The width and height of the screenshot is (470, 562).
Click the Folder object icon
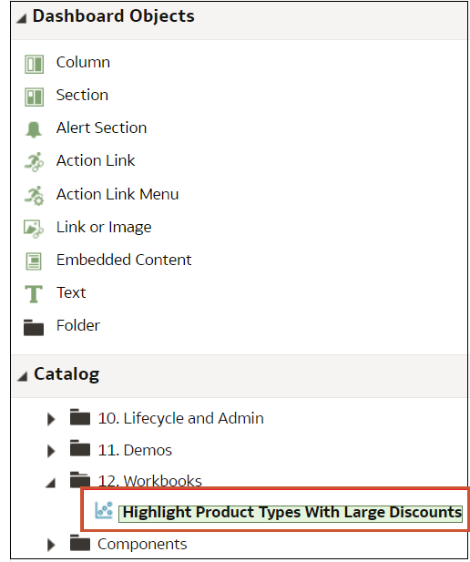click(34, 327)
